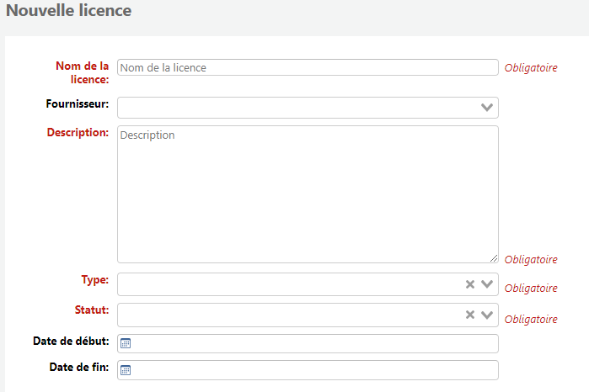Click inside the Fournisseur combo box
The width and height of the screenshot is (589, 392).
coord(308,108)
